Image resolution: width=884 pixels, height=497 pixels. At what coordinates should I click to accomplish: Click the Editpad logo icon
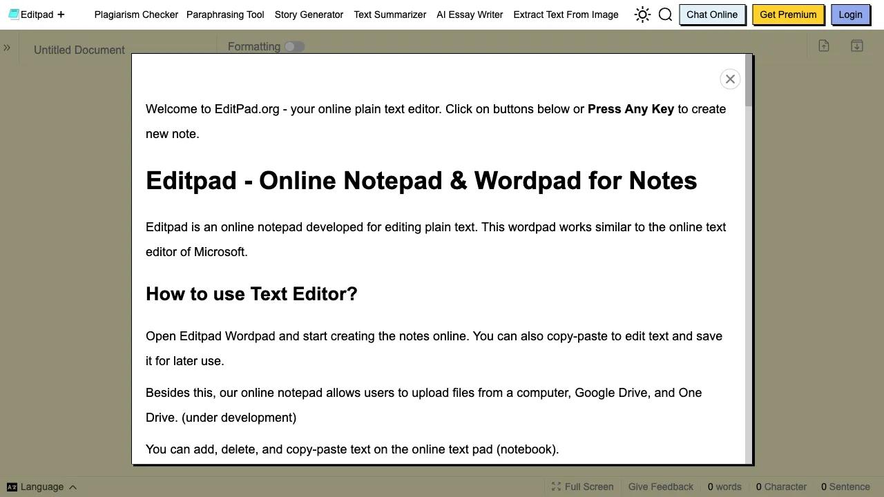[14, 14]
